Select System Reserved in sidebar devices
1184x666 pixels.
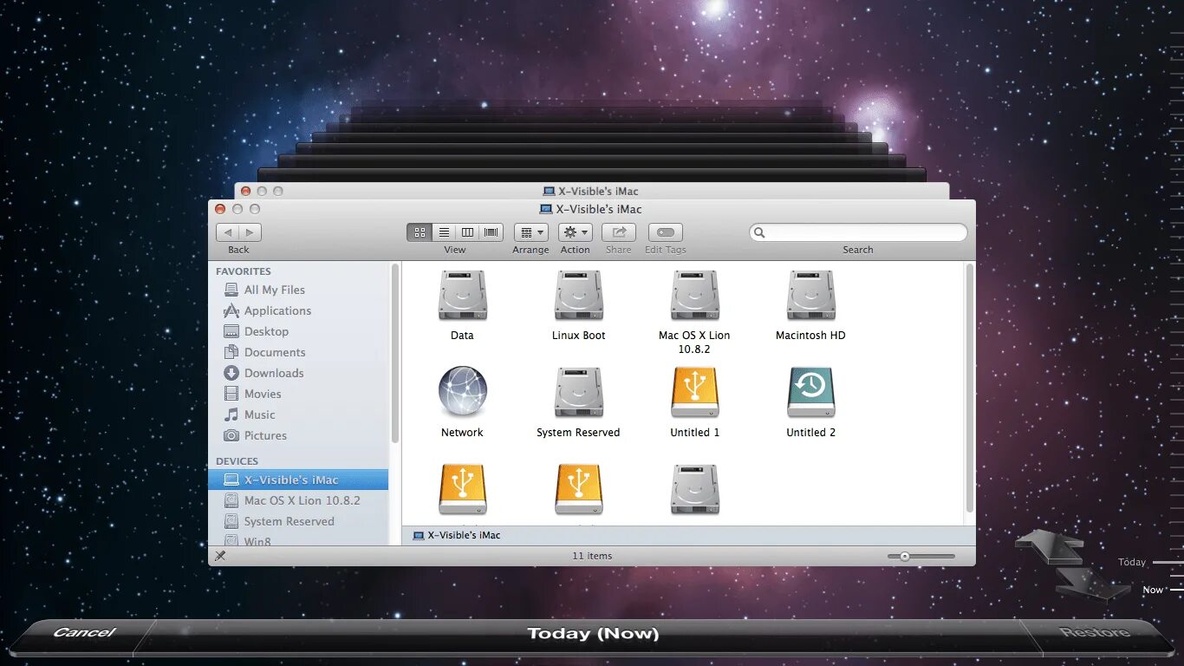(x=298, y=521)
